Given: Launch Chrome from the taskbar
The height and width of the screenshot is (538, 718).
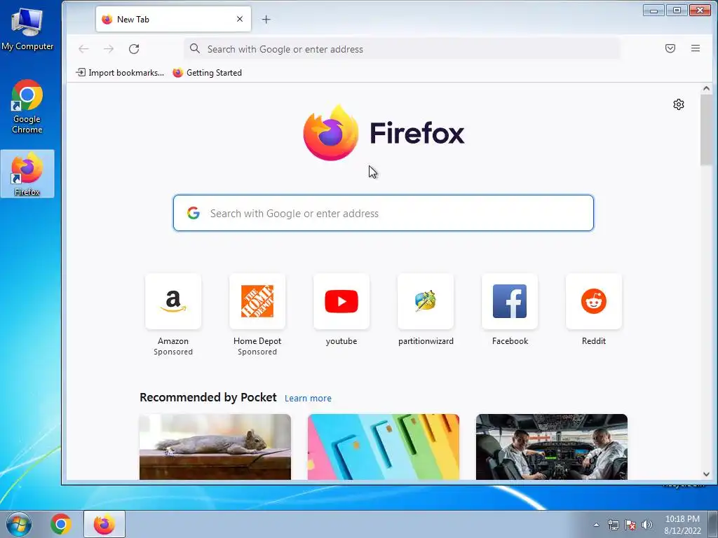Looking at the screenshot, I should coord(60,524).
